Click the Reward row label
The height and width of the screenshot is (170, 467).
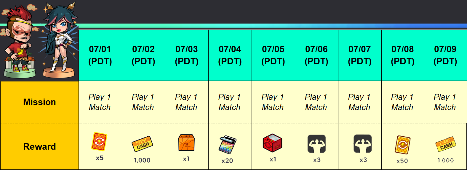[39, 146]
